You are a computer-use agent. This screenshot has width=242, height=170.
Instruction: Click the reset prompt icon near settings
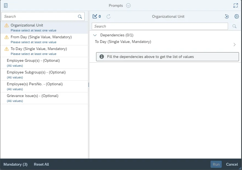(227, 17)
